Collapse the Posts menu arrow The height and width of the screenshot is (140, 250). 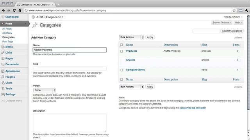26,23
